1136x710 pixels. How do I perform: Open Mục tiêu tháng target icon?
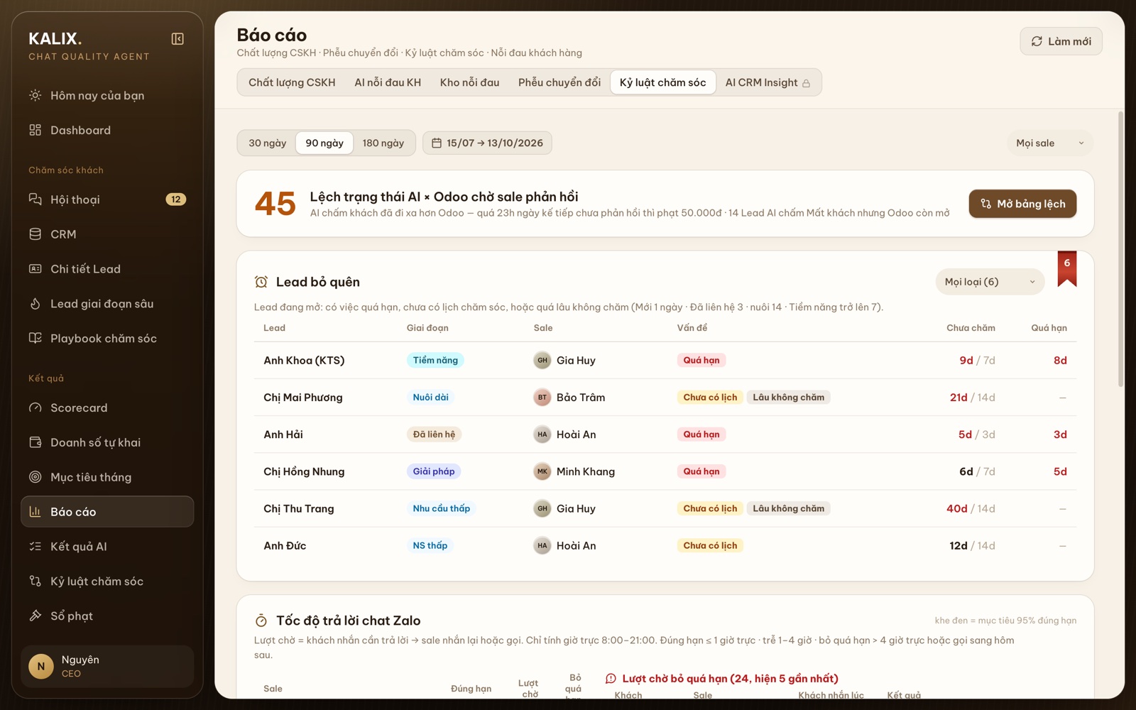(35, 477)
